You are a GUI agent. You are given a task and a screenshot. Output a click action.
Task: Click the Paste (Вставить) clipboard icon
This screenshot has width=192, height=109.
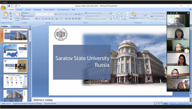[x=6, y=14]
